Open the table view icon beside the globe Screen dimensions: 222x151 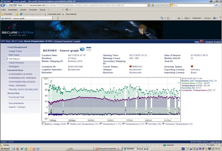coord(89,49)
